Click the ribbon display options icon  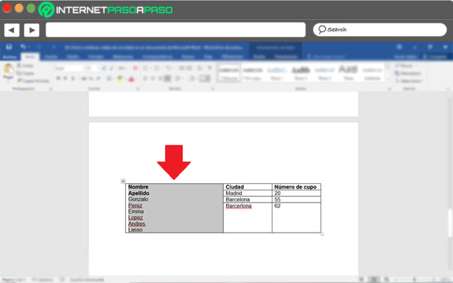tap(399, 47)
